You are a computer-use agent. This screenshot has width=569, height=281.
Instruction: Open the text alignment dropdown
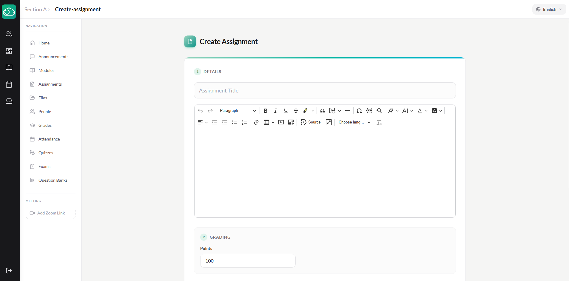203,122
